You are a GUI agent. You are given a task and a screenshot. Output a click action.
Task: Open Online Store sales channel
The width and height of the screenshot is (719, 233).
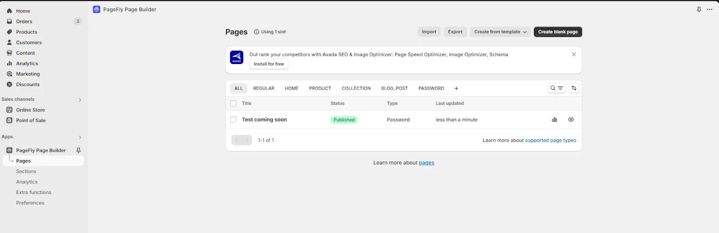[x=31, y=110]
